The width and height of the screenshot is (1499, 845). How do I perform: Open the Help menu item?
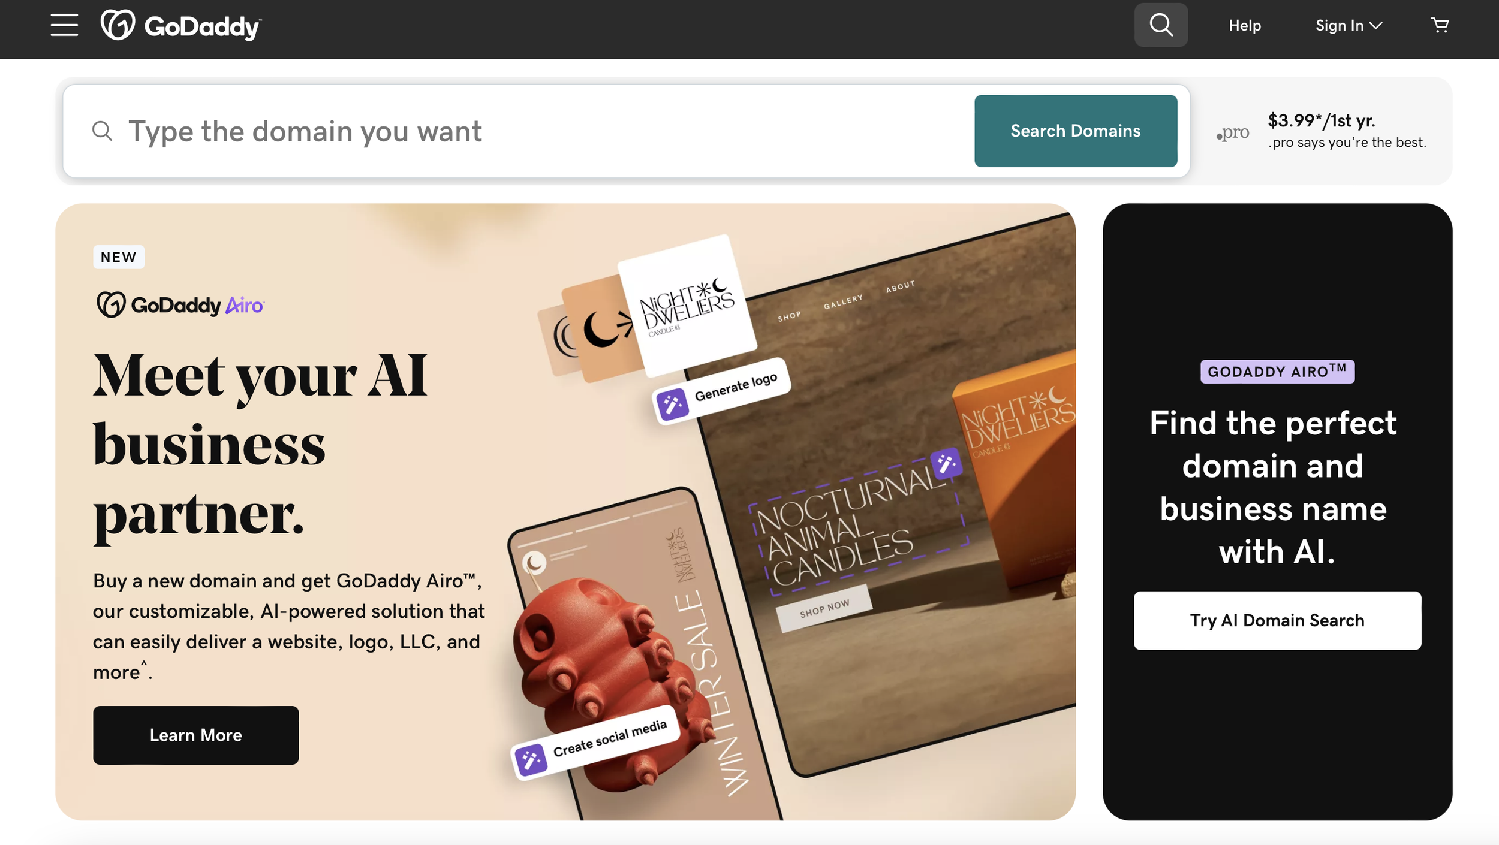[x=1245, y=25]
